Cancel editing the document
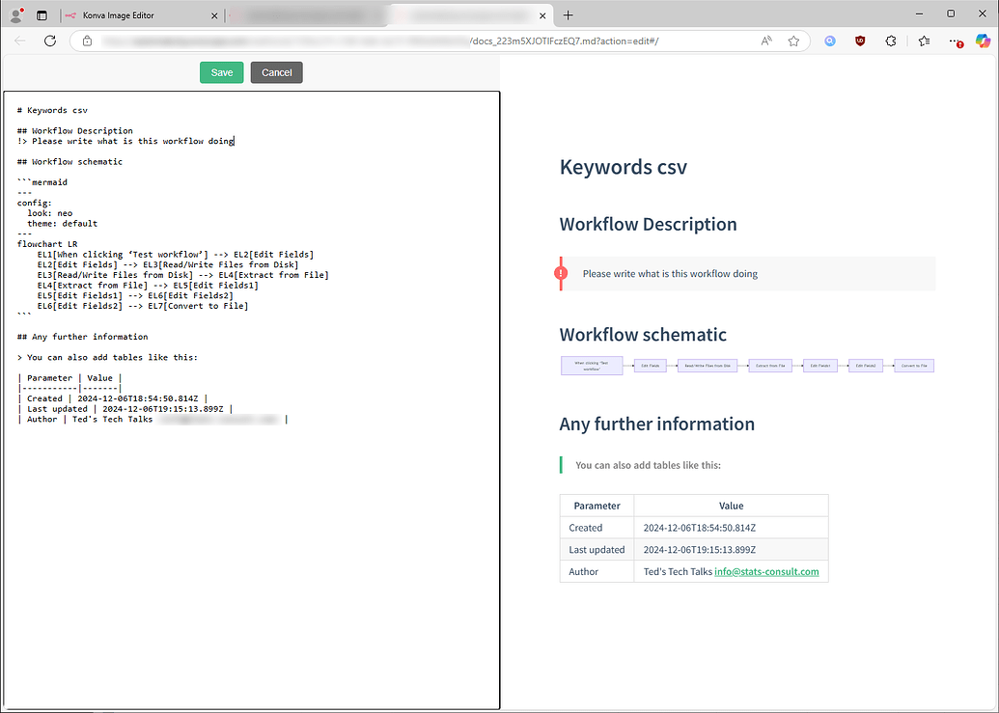 click(277, 71)
